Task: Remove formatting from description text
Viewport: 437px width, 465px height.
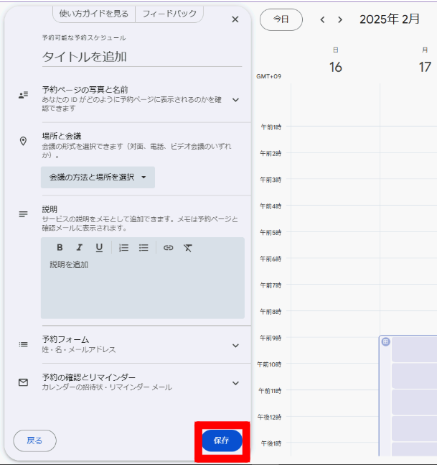Action: 188,248
